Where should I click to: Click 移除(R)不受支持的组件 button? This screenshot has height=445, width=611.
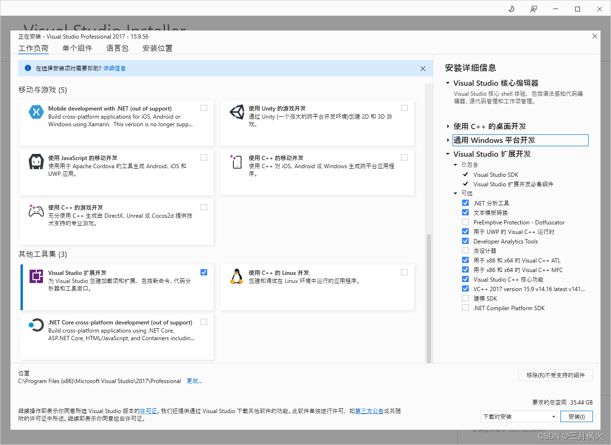coord(556,375)
